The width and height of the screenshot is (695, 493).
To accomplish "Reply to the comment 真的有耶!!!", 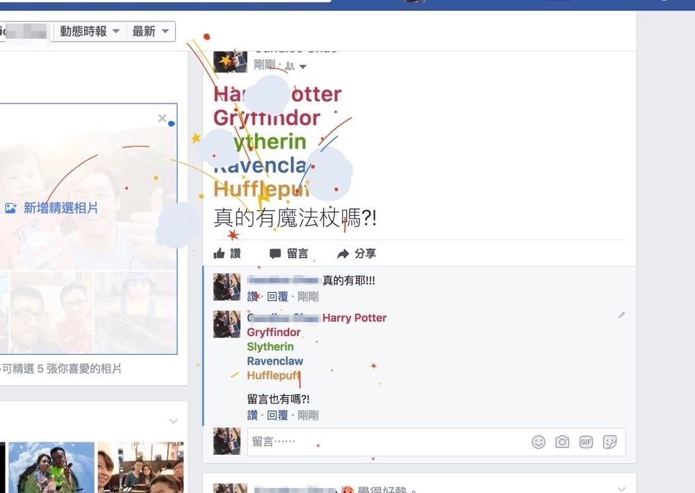I will (x=277, y=296).
